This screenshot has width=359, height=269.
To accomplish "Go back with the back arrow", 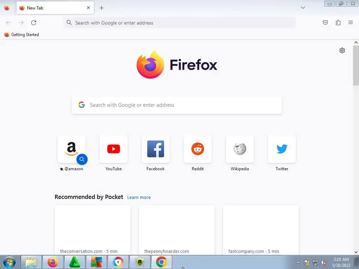I will [x=8, y=23].
